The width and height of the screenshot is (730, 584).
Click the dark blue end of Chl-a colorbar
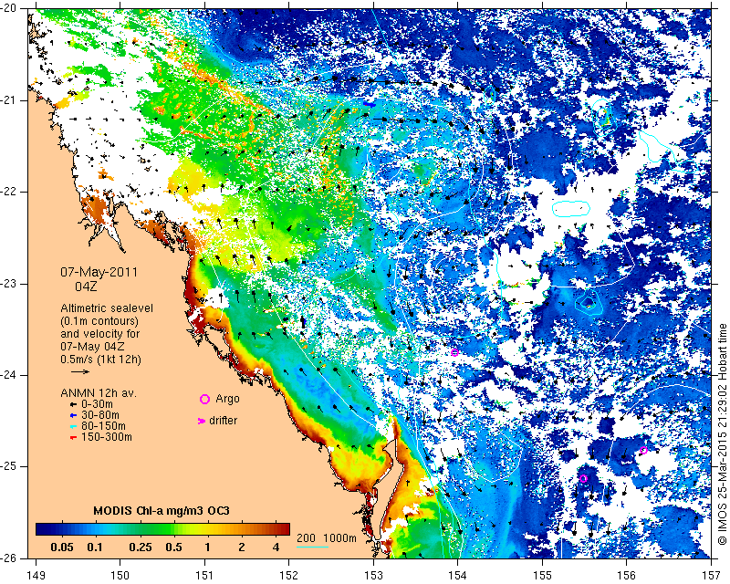(x=42, y=529)
